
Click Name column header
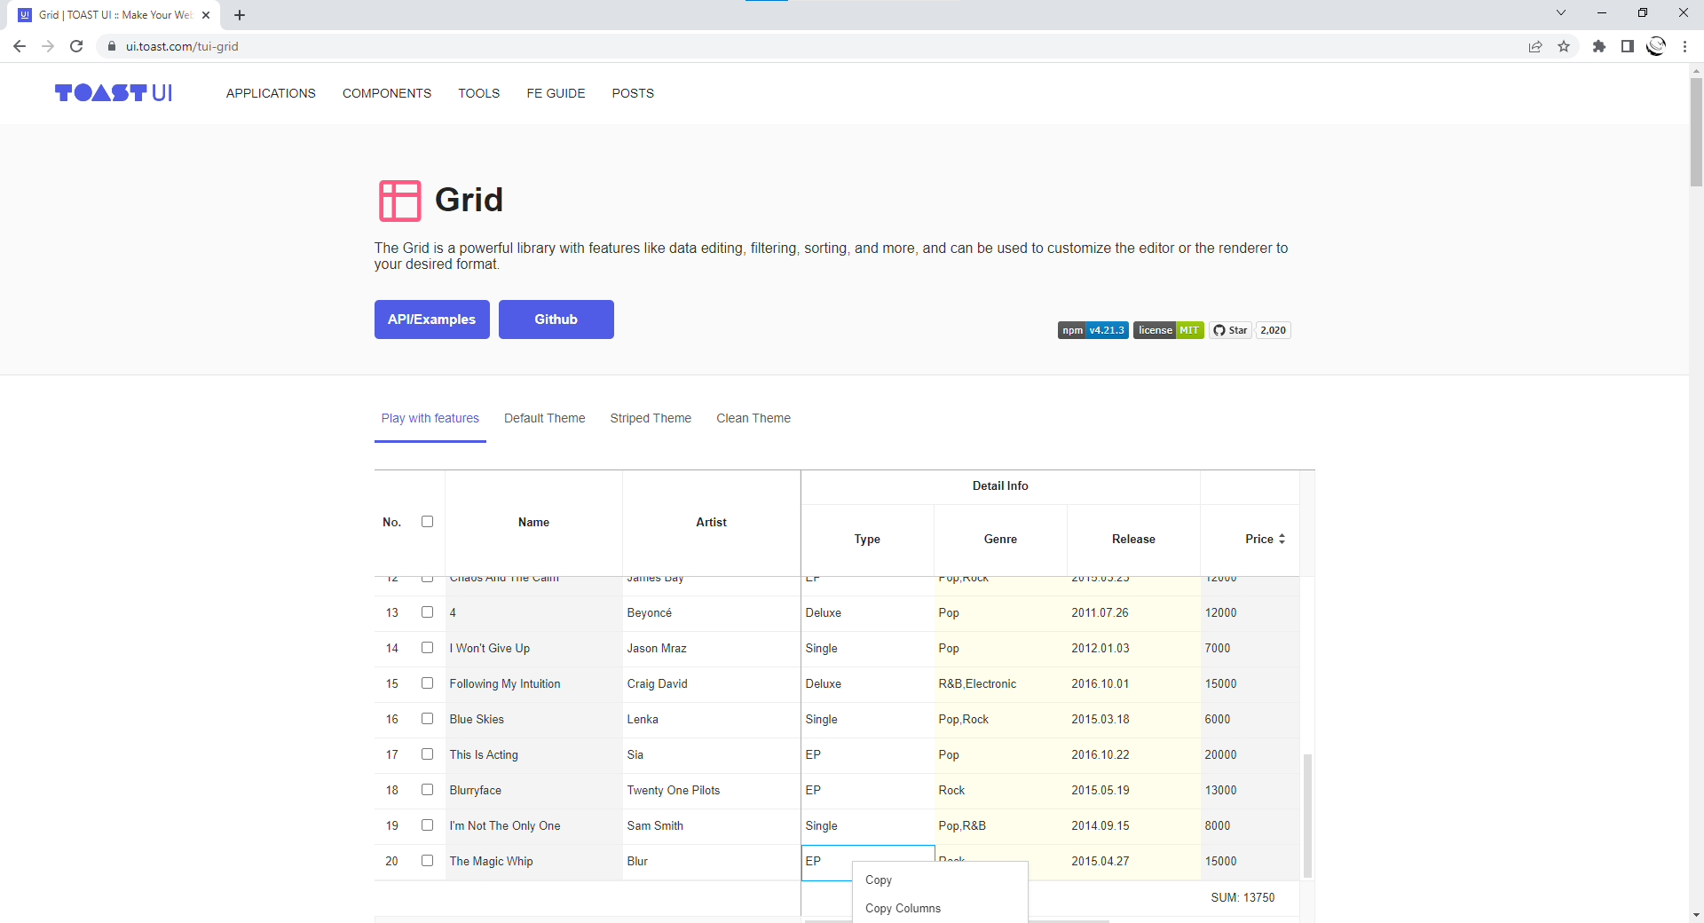pyautogui.click(x=533, y=522)
